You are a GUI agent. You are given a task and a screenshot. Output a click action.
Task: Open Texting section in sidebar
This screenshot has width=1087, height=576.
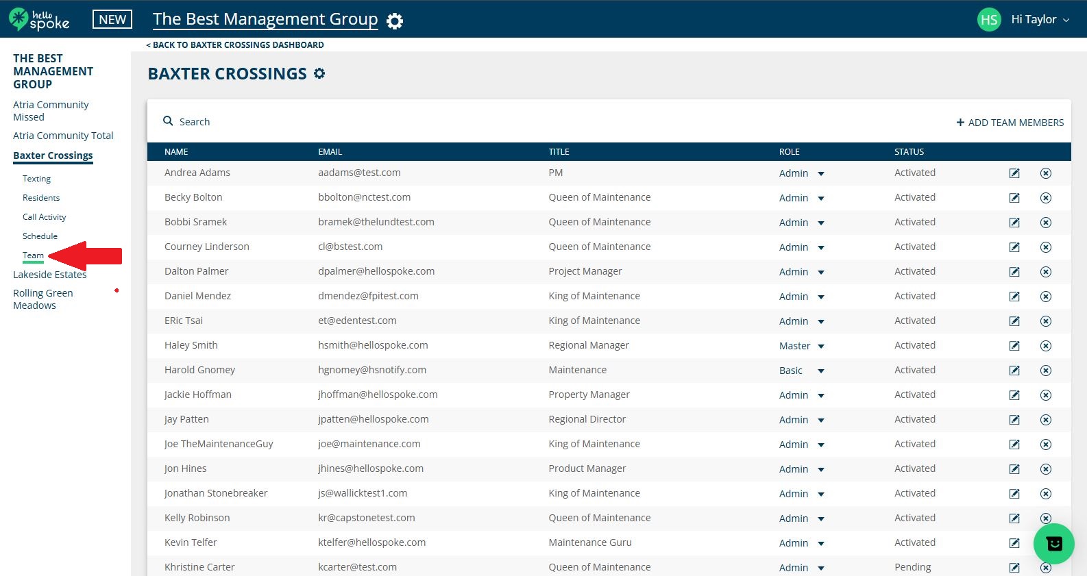coord(36,179)
